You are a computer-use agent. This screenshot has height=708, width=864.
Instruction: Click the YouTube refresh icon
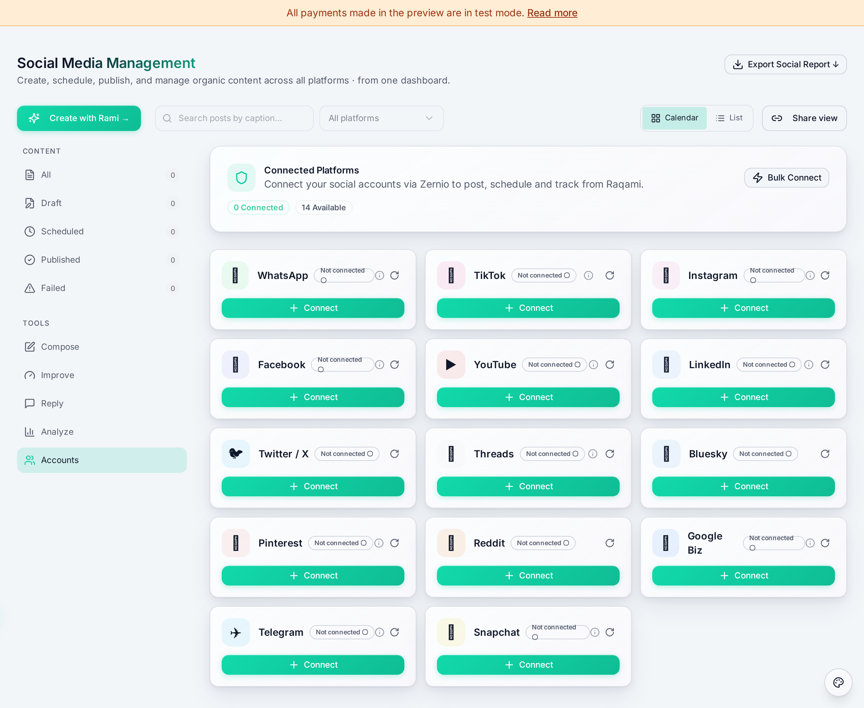(610, 365)
